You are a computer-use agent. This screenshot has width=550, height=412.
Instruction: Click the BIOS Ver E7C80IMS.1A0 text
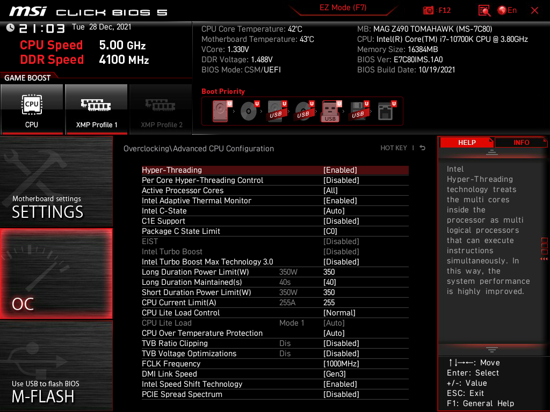(x=400, y=60)
